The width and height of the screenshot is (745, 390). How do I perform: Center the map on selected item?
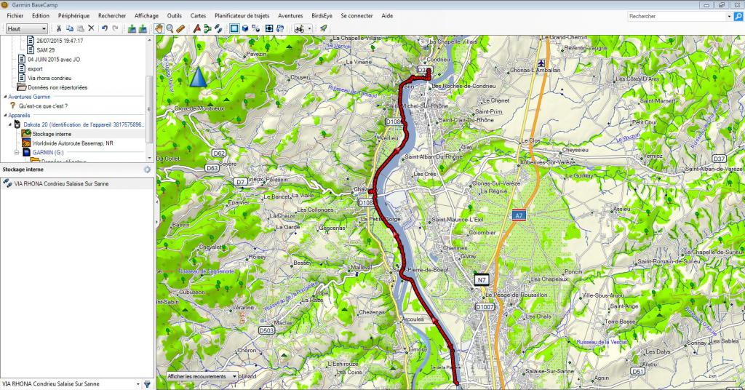pos(269,28)
